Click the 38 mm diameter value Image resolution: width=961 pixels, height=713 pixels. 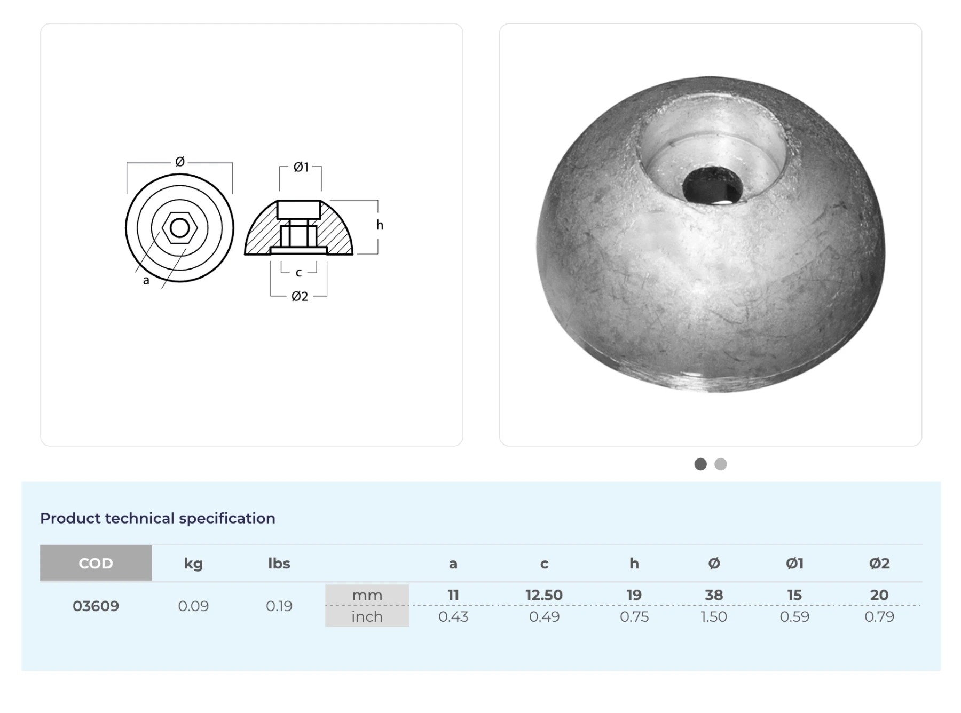(x=714, y=595)
